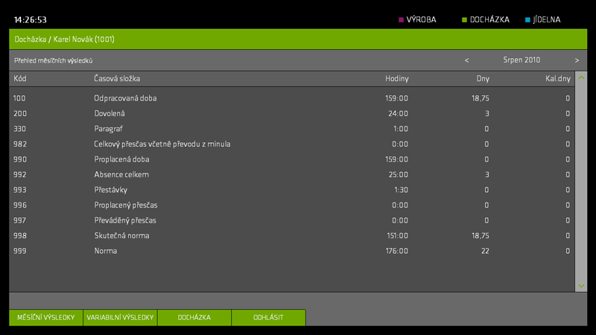Image resolution: width=596 pixels, height=335 pixels.
Task: Click days value 22 for Norma
Action: [x=485, y=251]
